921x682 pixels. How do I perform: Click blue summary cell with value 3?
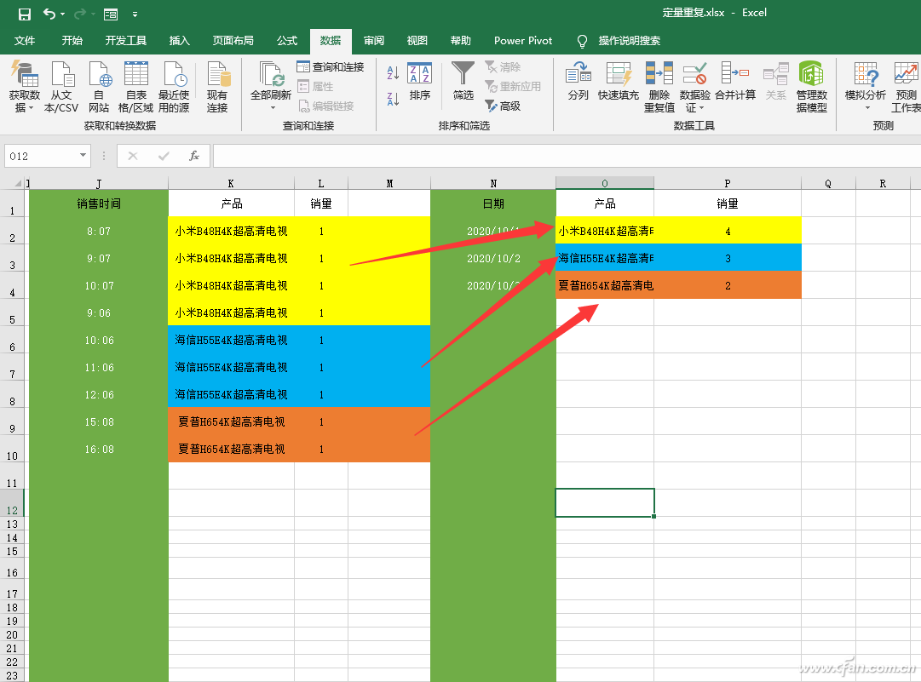pos(727,258)
